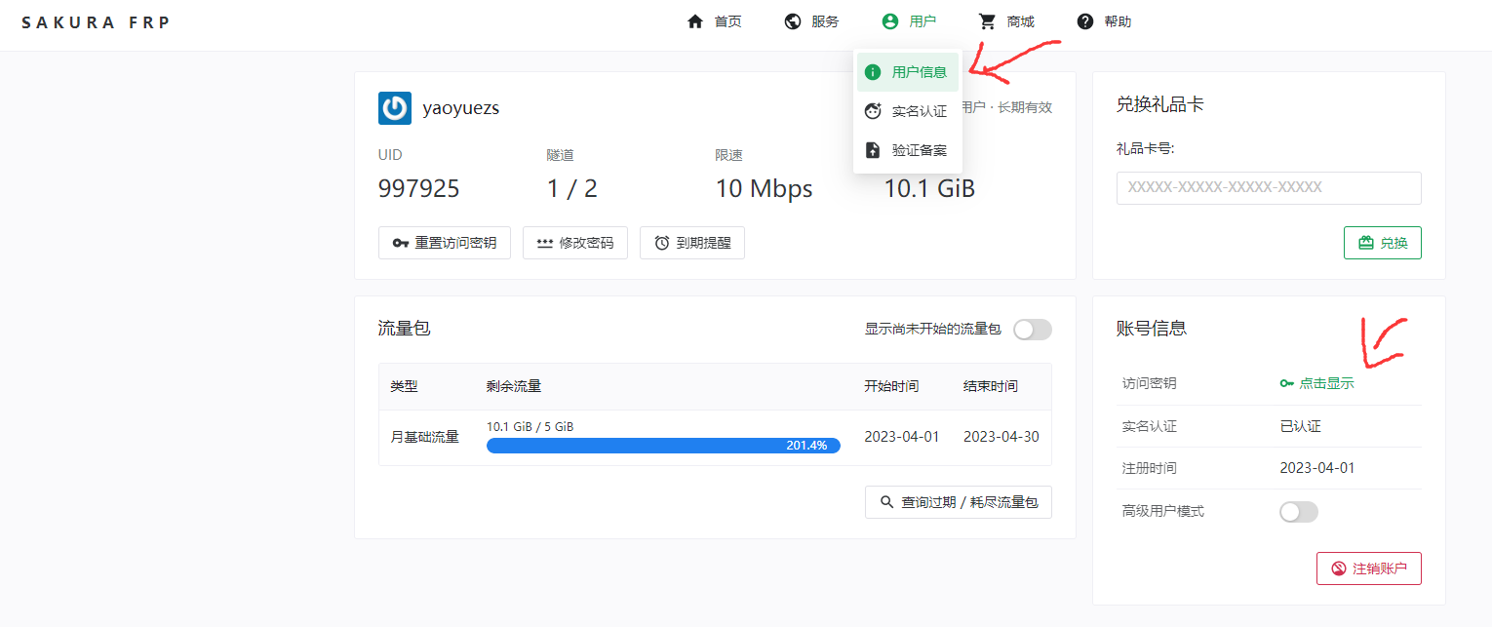This screenshot has height=627, width=1492.
Task: Click the face icon for 实名认证
Action: coord(874,111)
